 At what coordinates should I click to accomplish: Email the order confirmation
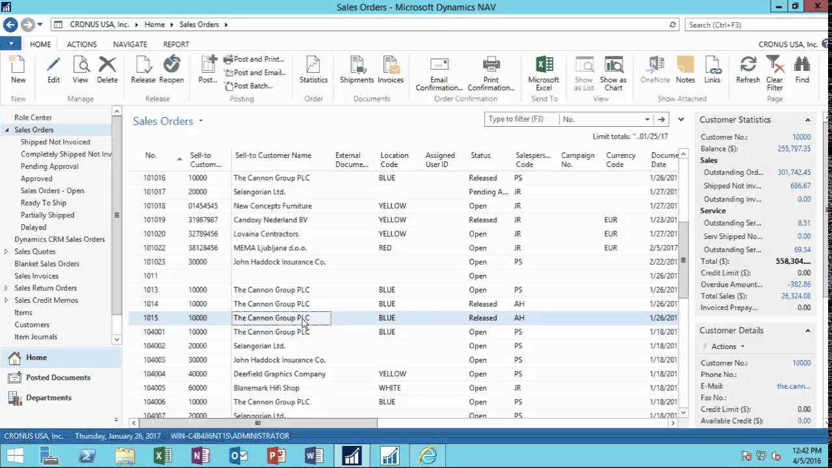(439, 74)
